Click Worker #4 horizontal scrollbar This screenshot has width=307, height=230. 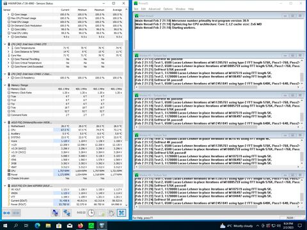(x=198, y=206)
